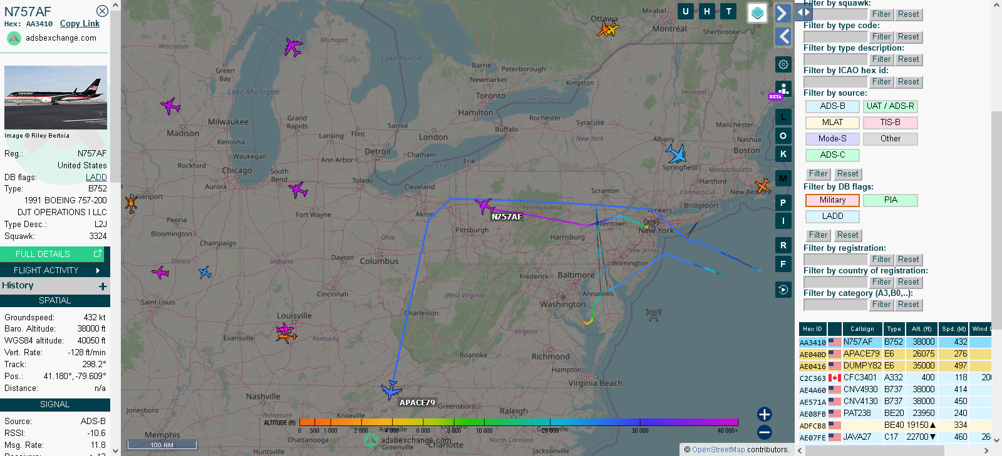This screenshot has height=456, width=1002.
Task: Toggle the UAT / ADS-R source filter
Action: click(890, 106)
